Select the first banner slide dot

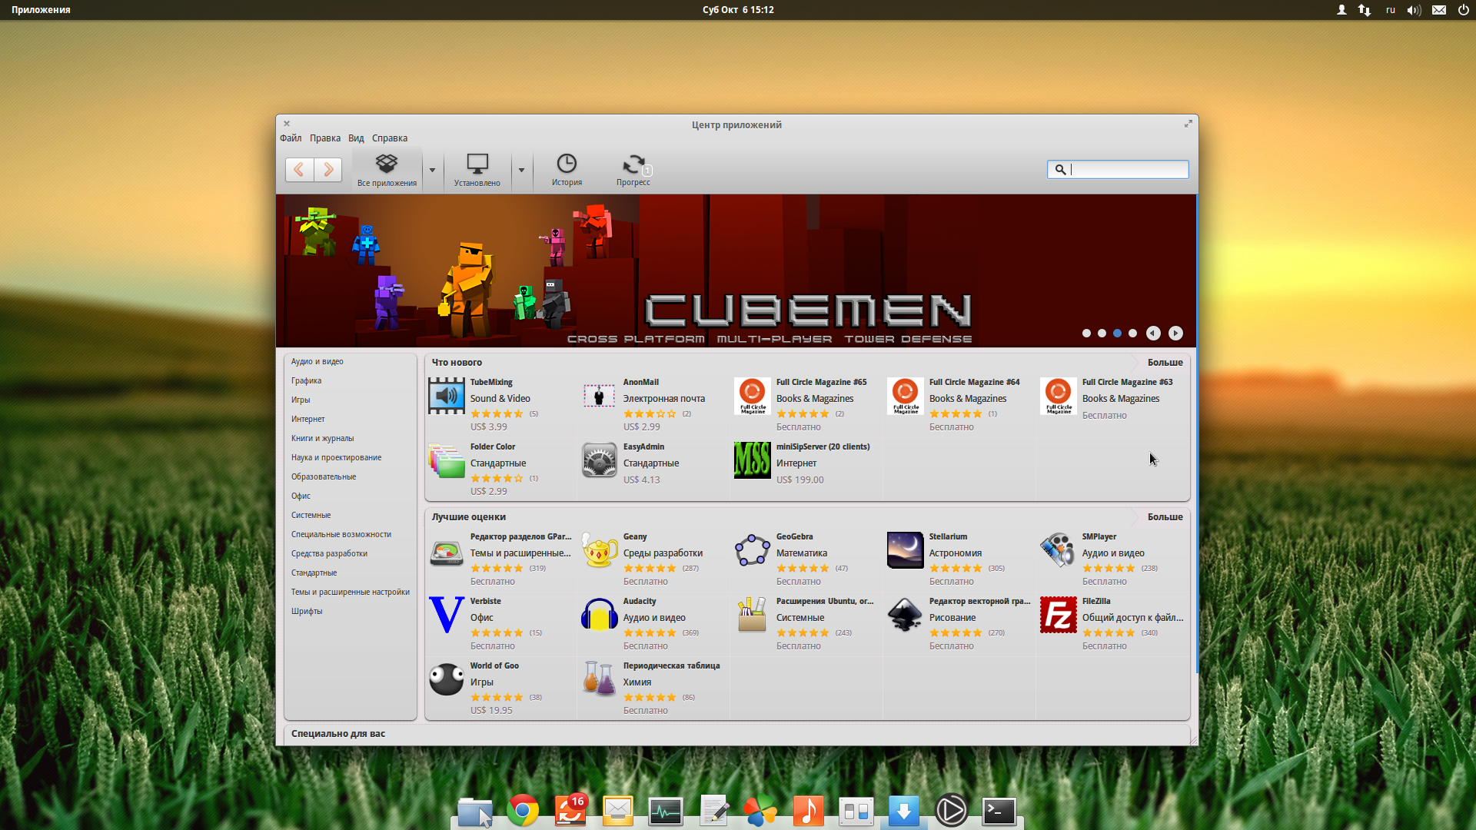(x=1086, y=333)
